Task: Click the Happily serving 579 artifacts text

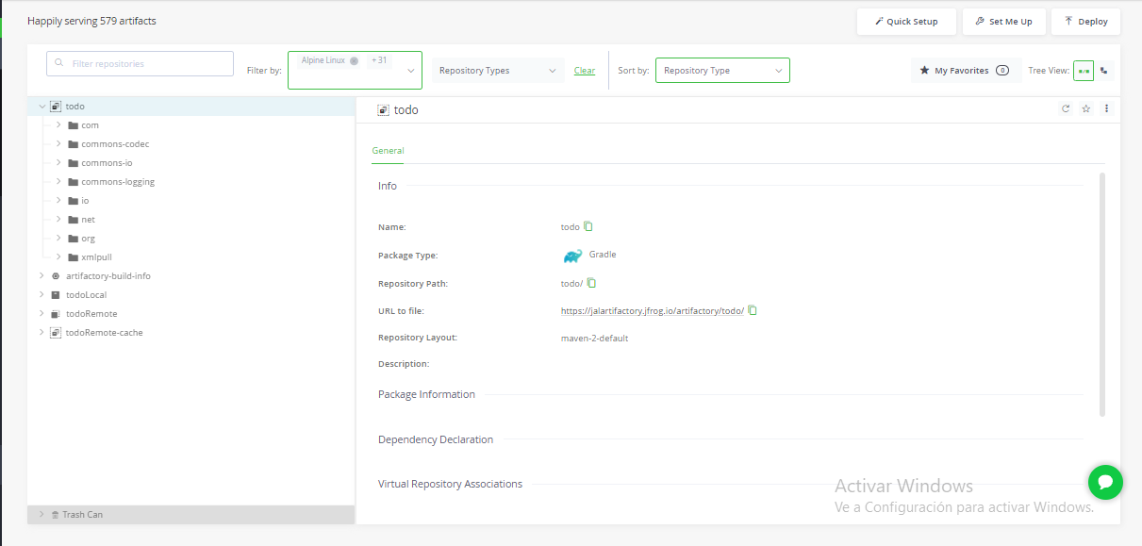Action: pyautogui.click(x=91, y=21)
